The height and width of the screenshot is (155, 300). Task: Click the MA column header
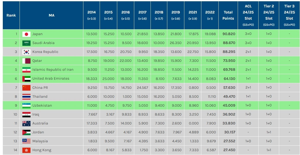[51, 15]
